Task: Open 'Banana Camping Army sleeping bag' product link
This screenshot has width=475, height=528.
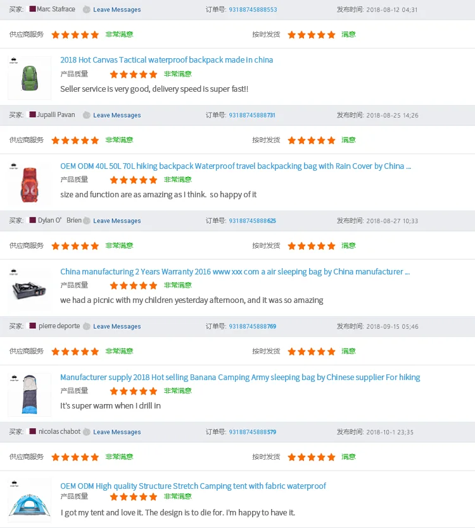Action: click(240, 378)
